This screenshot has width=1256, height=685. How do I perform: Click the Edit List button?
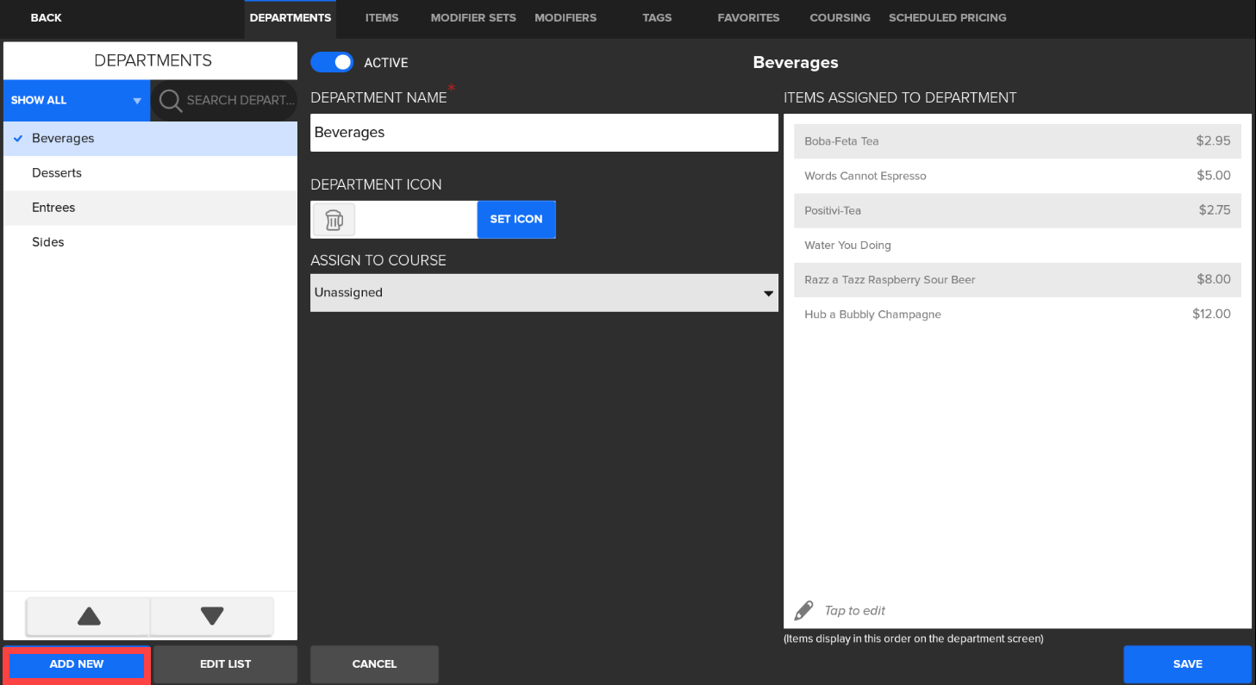225,664
